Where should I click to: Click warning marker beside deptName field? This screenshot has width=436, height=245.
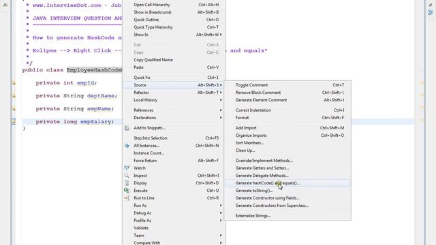point(14,96)
